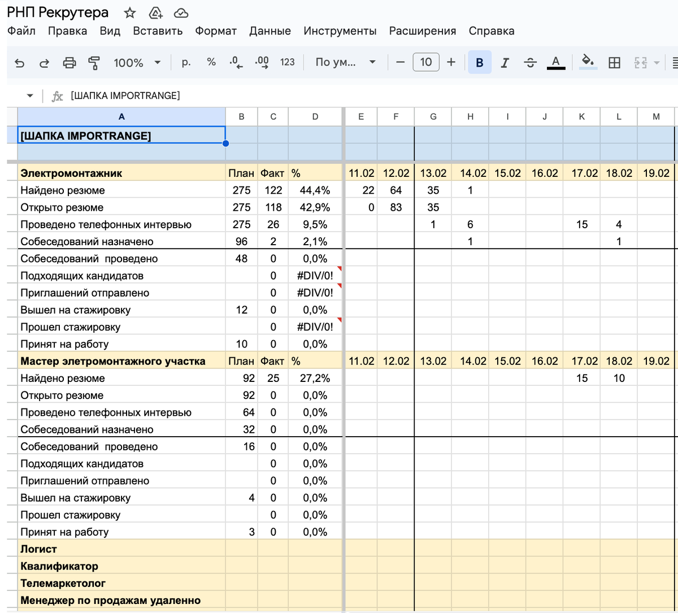
Task: Select column D header
Action: 315,116
